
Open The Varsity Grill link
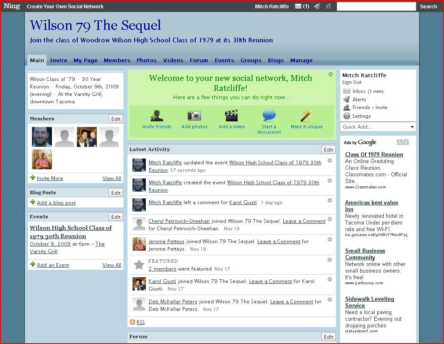point(67,248)
